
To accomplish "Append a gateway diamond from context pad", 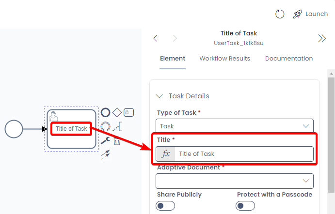I will coord(117,112).
